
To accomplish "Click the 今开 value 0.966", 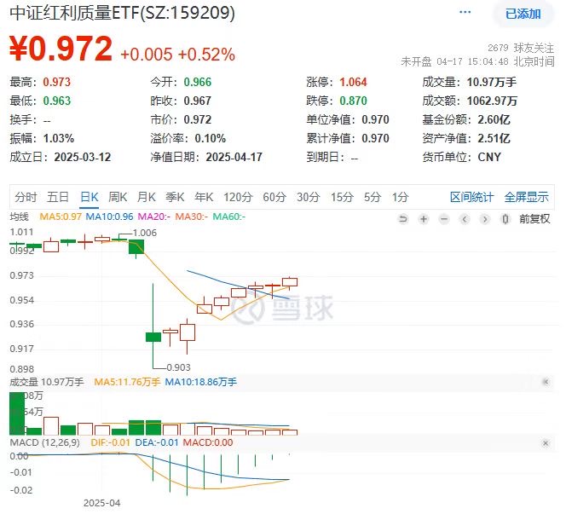I will point(198,83).
